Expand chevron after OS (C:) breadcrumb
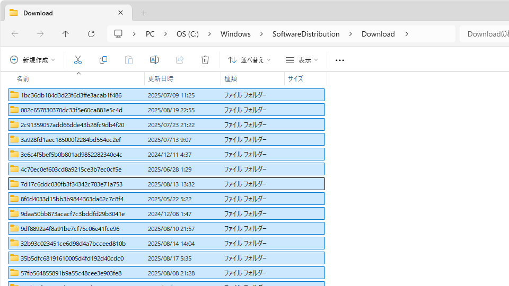 pyautogui.click(x=209, y=34)
